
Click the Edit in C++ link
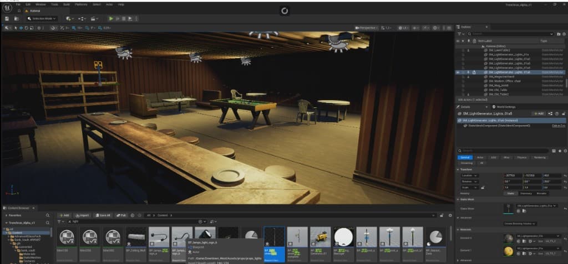point(559,126)
